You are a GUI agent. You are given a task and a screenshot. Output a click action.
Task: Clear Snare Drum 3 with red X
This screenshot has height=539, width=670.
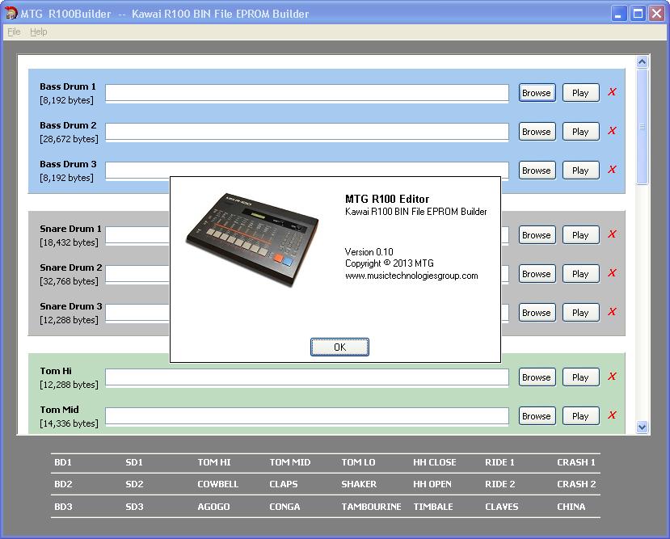tap(612, 312)
